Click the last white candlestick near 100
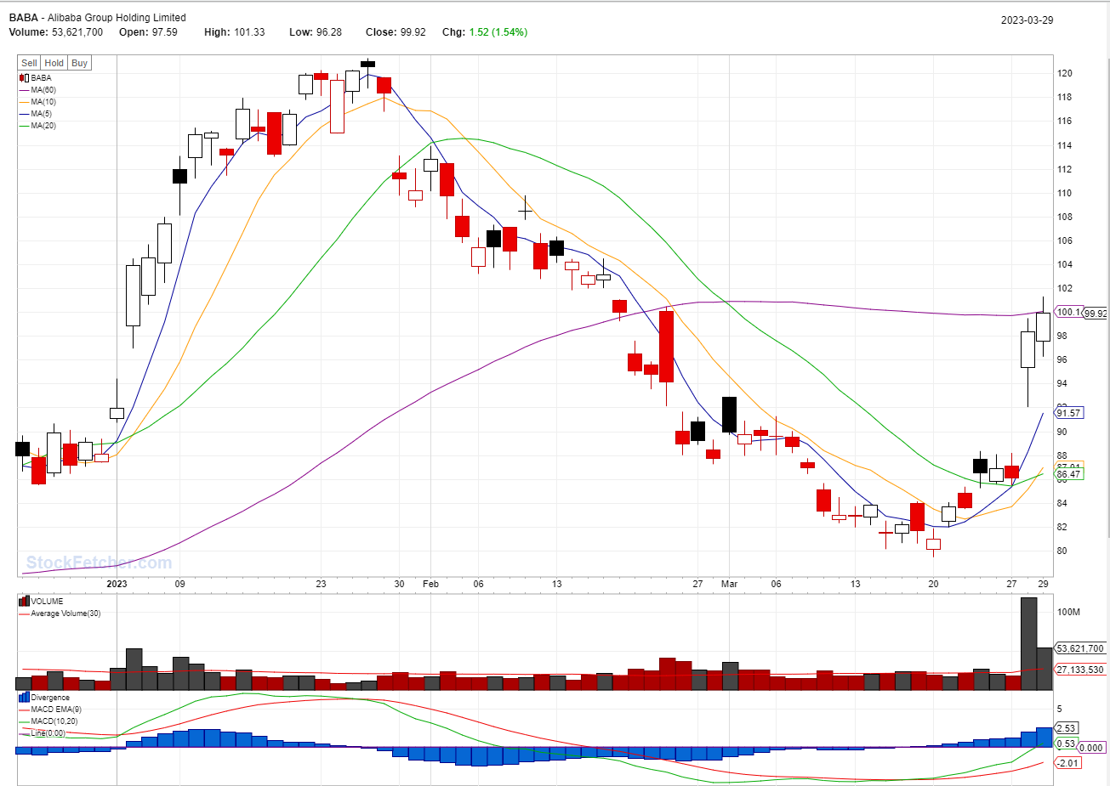 [x=1043, y=327]
